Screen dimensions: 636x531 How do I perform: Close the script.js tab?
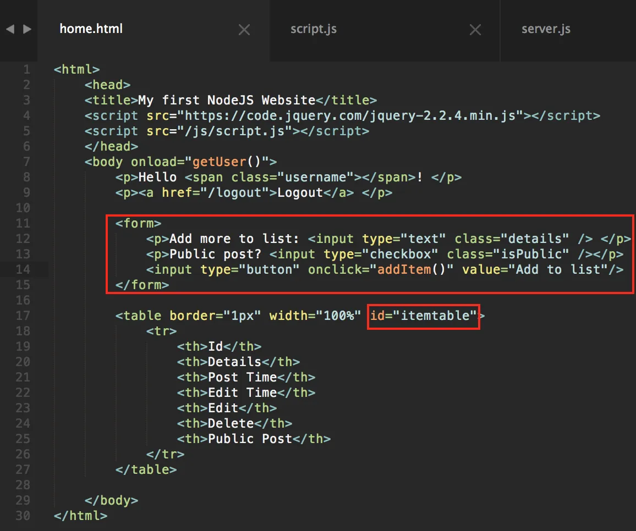tap(475, 30)
